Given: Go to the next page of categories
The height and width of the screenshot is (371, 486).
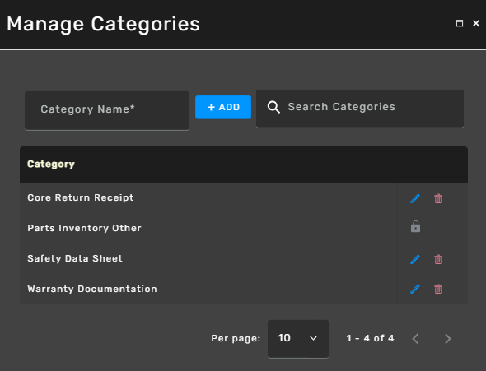Looking at the screenshot, I should point(447,339).
